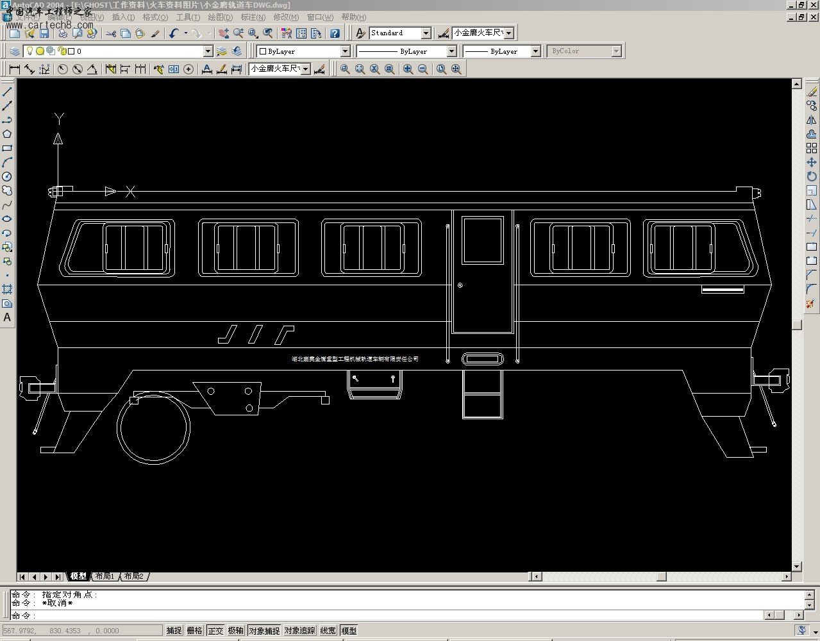Open the ByLayer linetype dropdown
The image size is (820, 641).
point(451,51)
